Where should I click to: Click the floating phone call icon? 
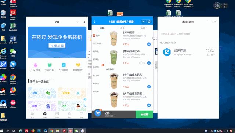click(85, 106)
